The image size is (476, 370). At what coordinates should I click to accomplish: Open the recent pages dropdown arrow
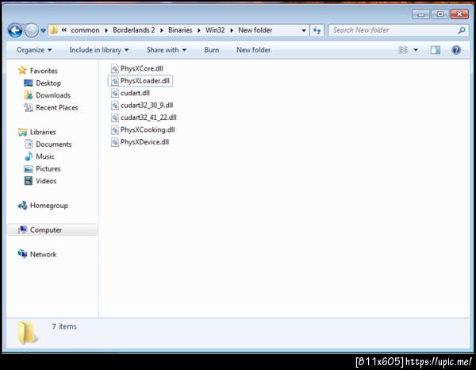point(43,30)
